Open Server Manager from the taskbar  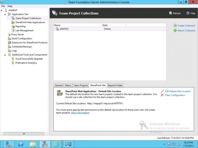click(9, 144)
